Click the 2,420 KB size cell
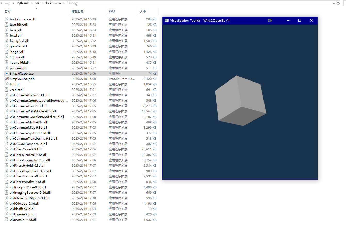 [150, 79]
